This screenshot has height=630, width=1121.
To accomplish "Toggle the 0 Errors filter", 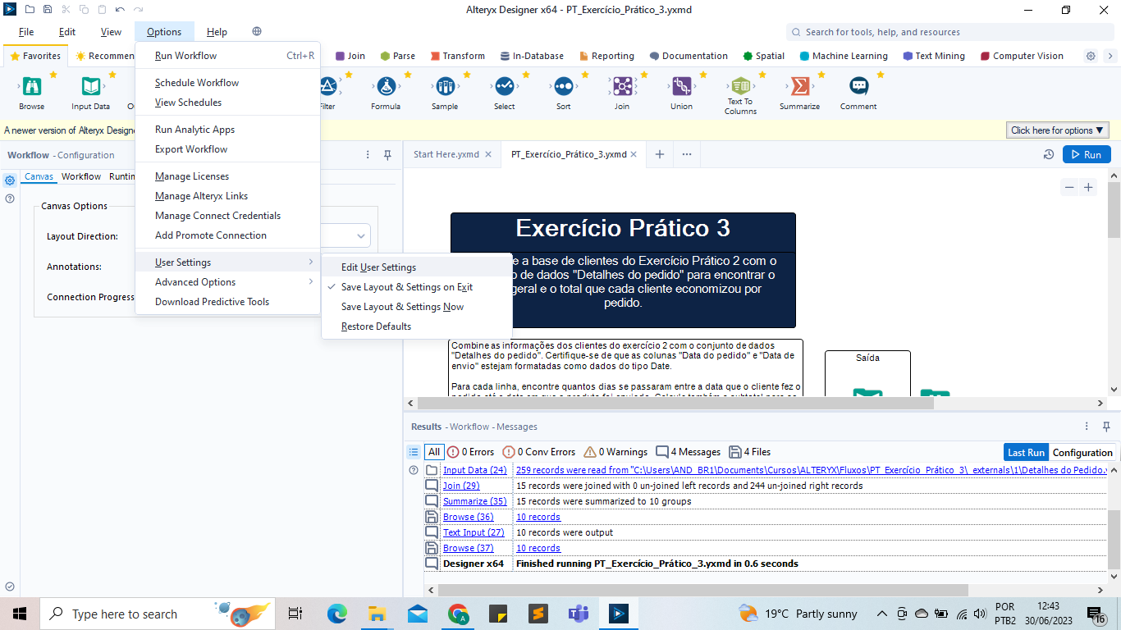I will (x=470, y=452).
